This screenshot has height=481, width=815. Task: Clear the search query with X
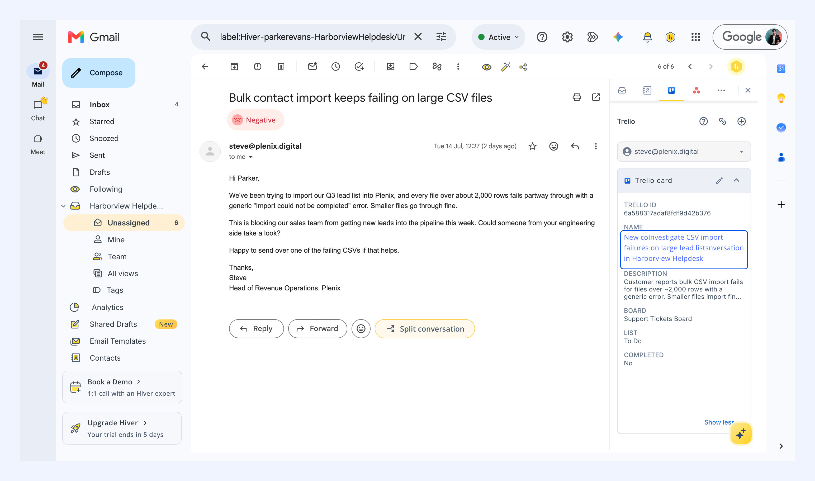pyautogui.click(x=418, y=37)
